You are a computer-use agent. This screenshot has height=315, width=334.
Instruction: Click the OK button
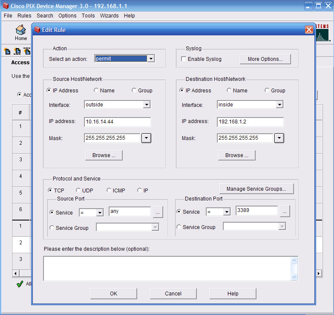pos(113,294)
